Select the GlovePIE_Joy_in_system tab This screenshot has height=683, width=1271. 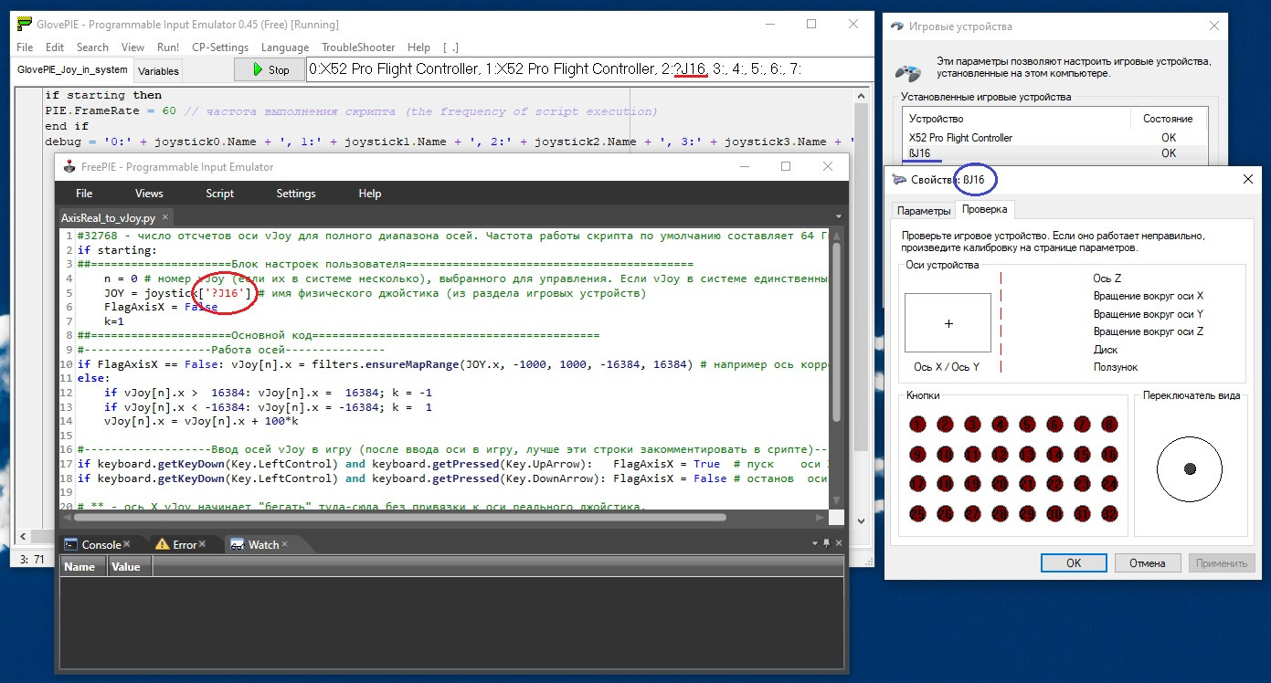pyautogui.click(x=72, y=69)
